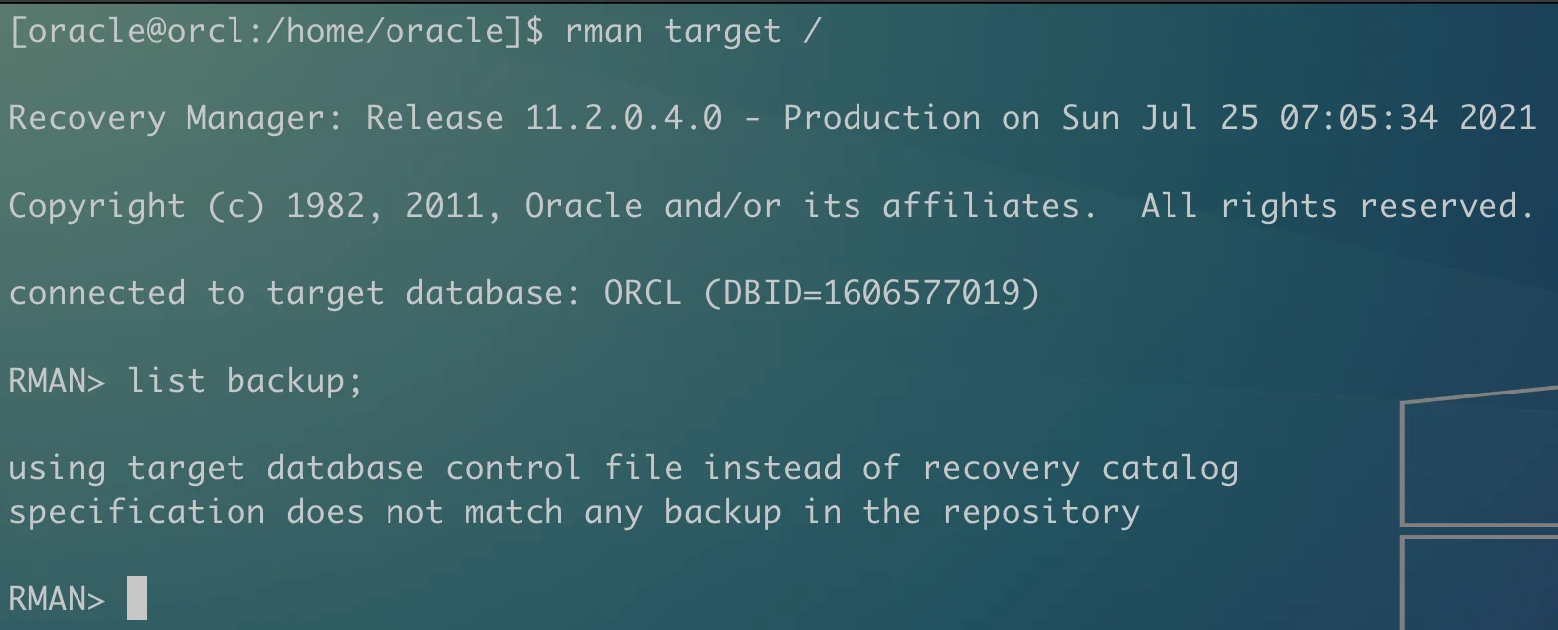Click the date 'Sun Jul 25' in the banner

tap(1161, 118)
